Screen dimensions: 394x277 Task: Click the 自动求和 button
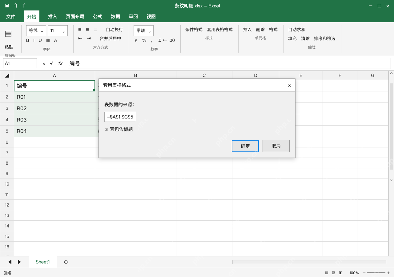point(297,30)
